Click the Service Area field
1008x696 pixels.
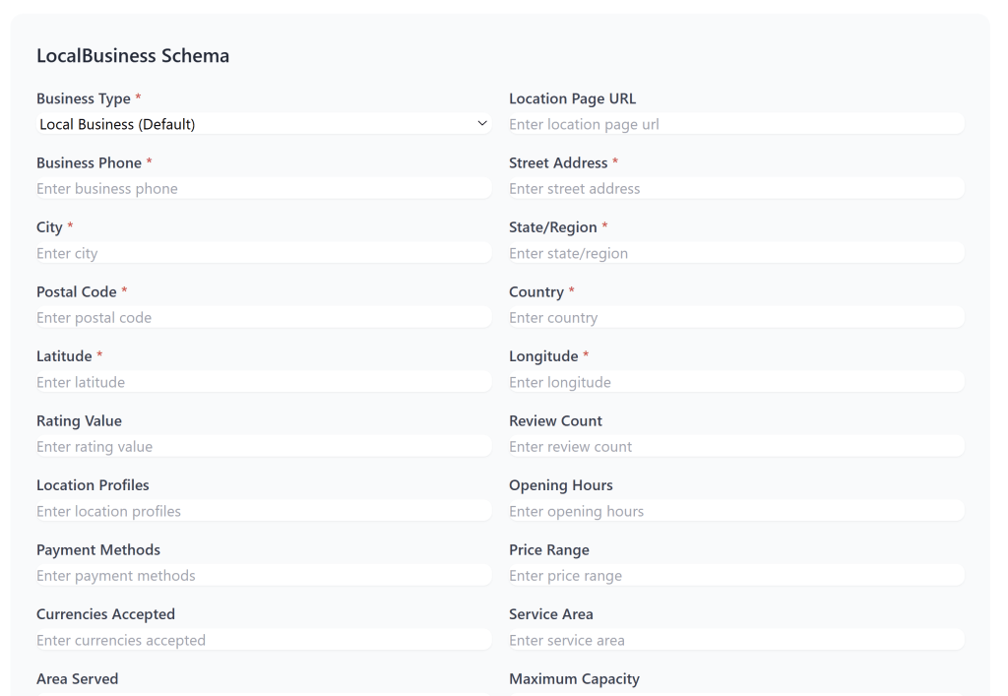pyautogui.click(x=735, y=640)
